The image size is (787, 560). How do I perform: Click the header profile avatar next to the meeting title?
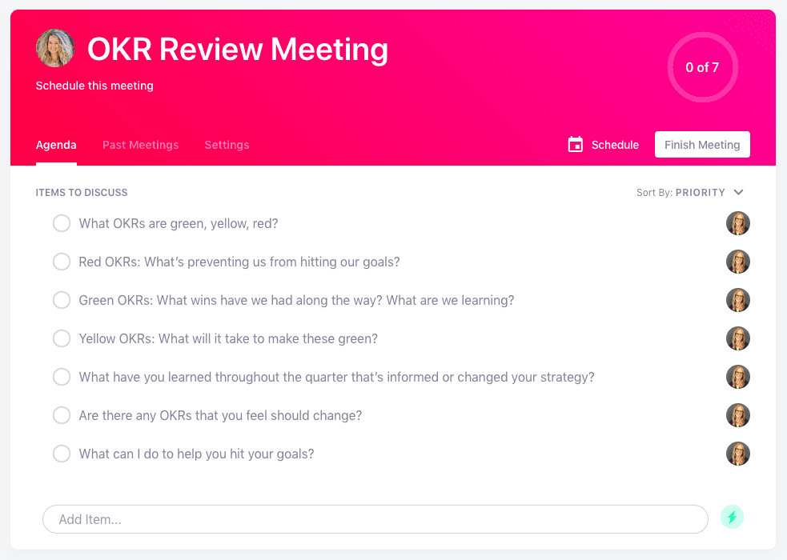55,48
